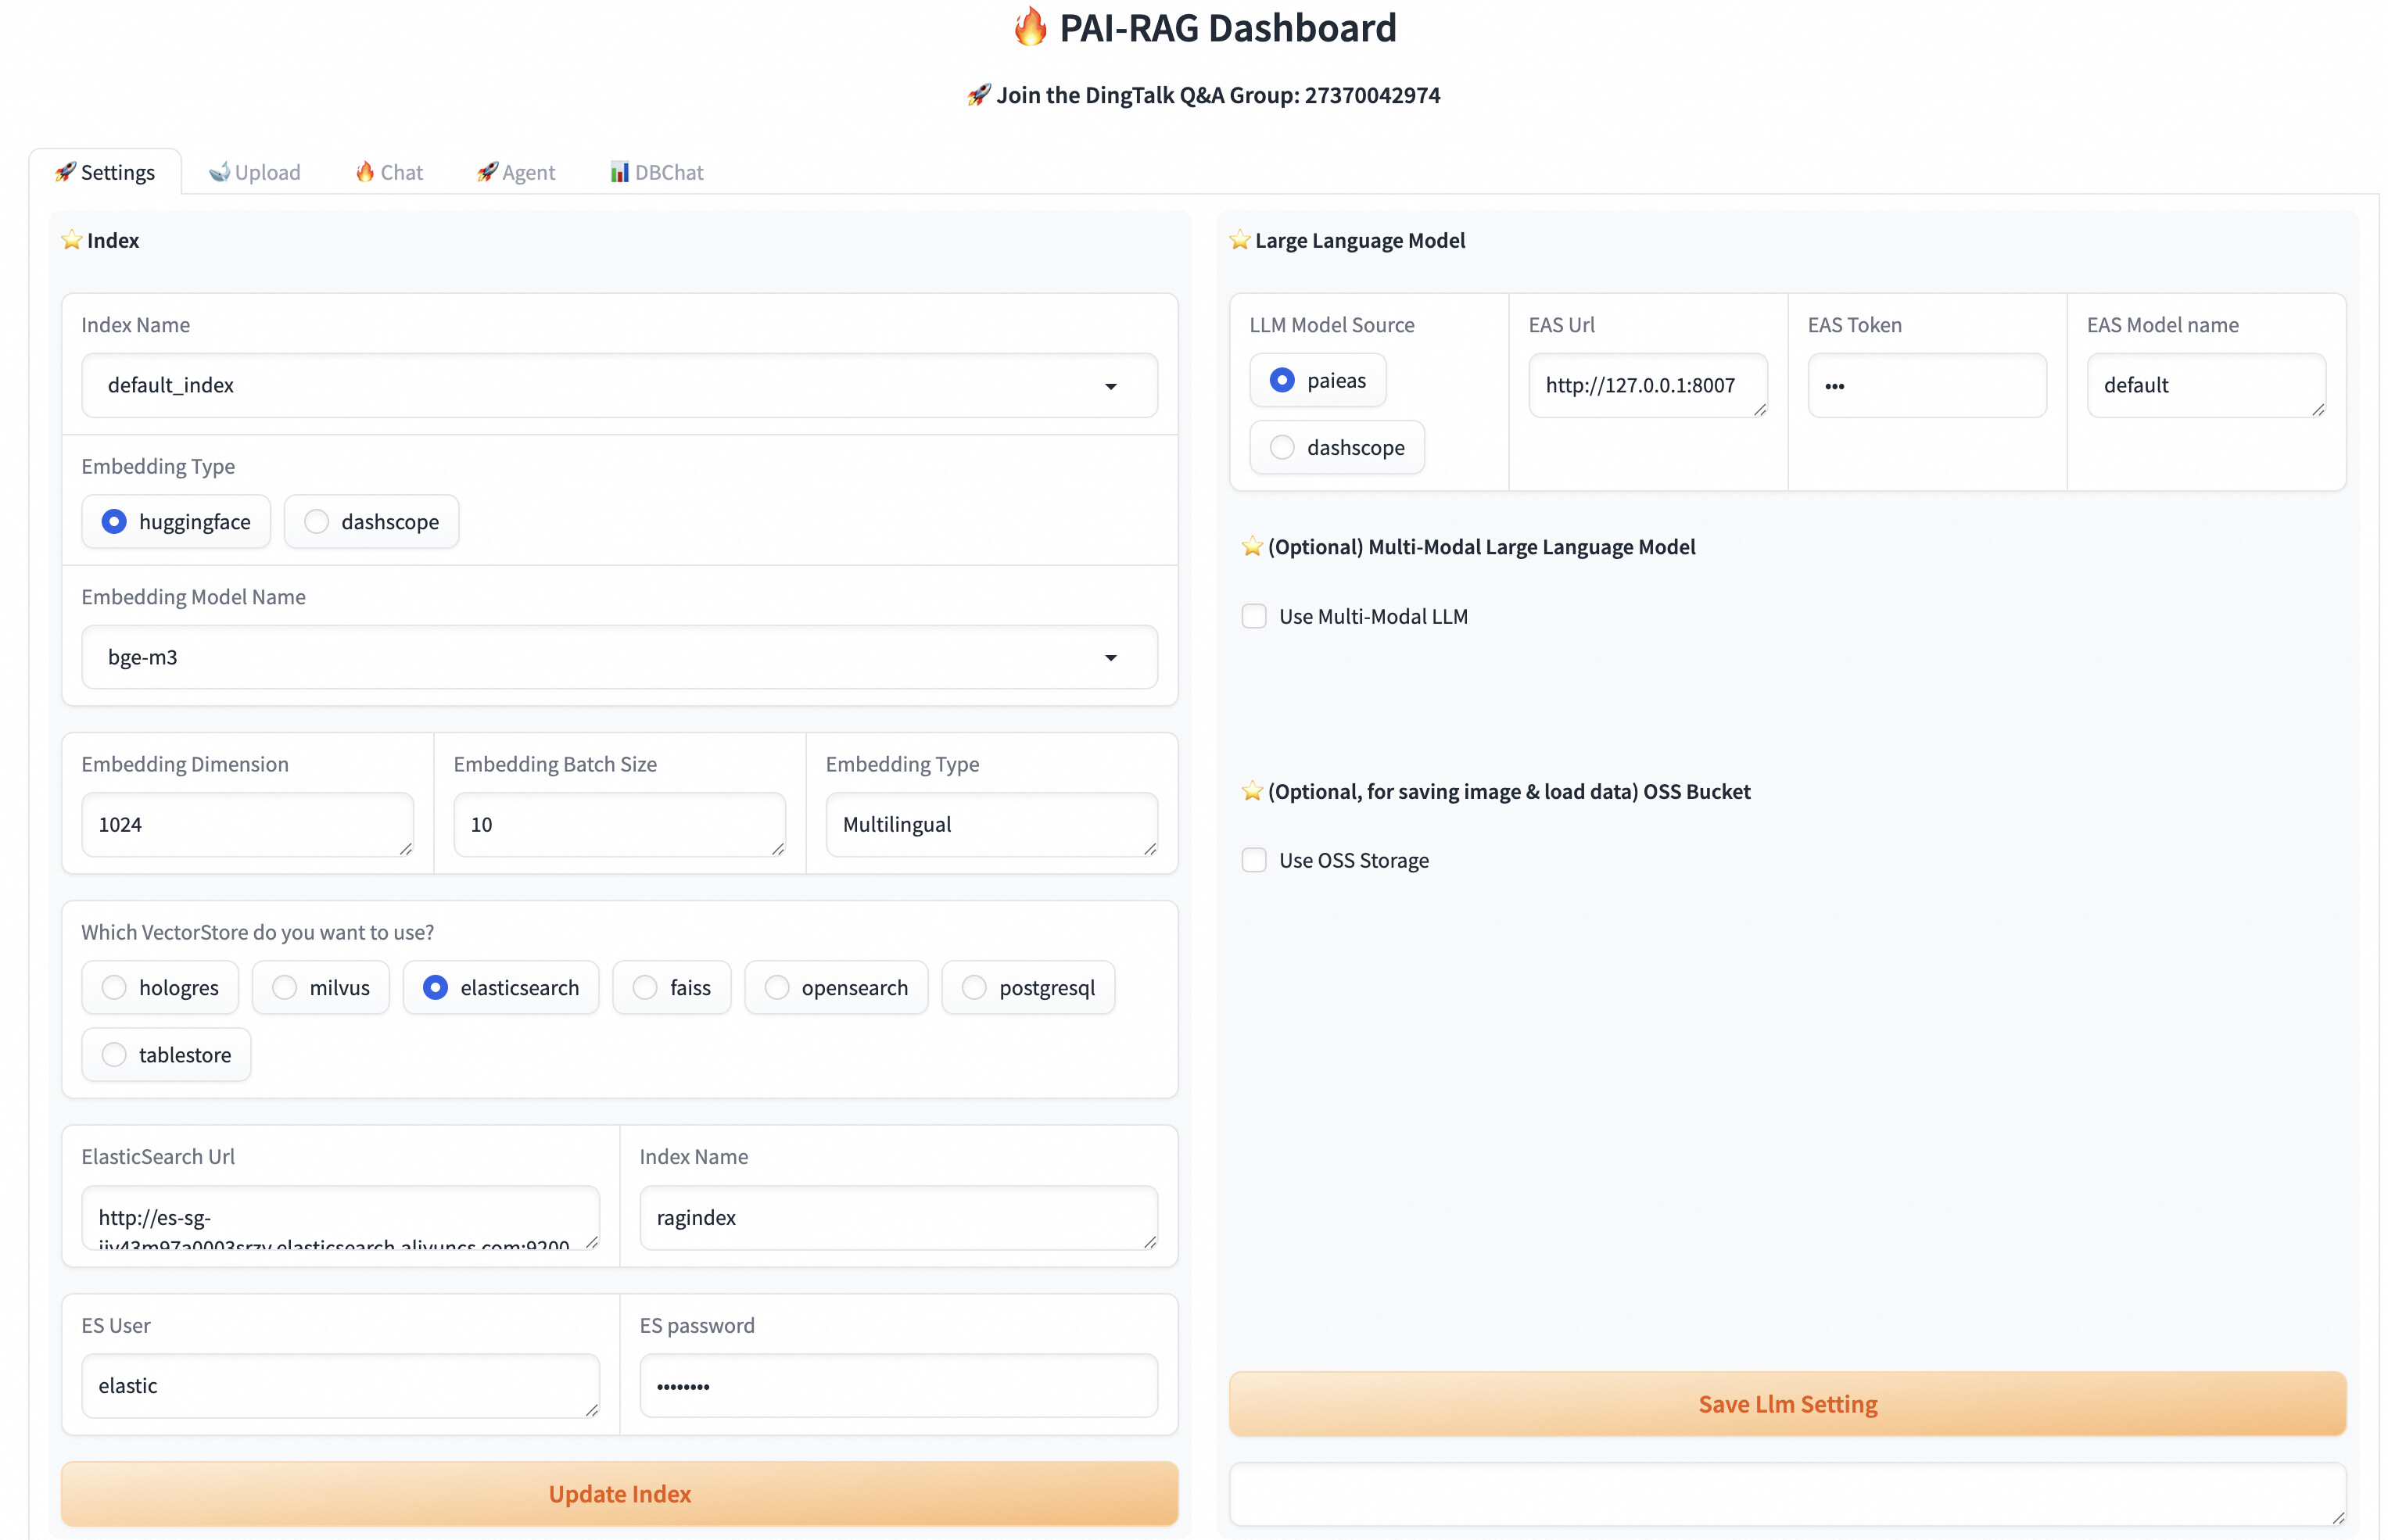
Task: Click the star icon beside OSS Bucket heading
Action: (1251, 791)
